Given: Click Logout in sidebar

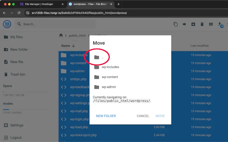Looking at the screenshot, I should click(13, 137).
